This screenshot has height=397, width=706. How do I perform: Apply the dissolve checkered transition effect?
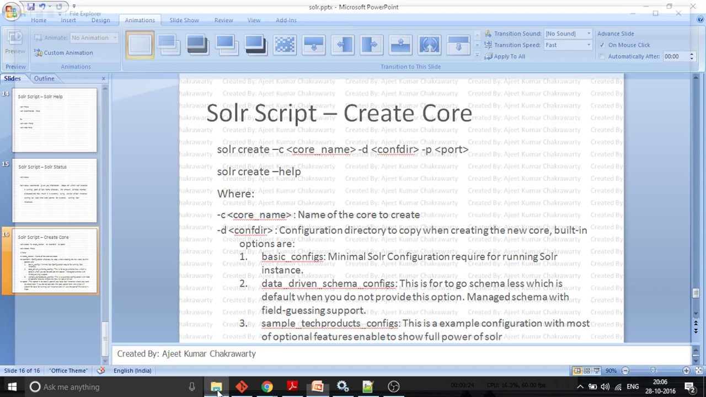pos(284,45)
